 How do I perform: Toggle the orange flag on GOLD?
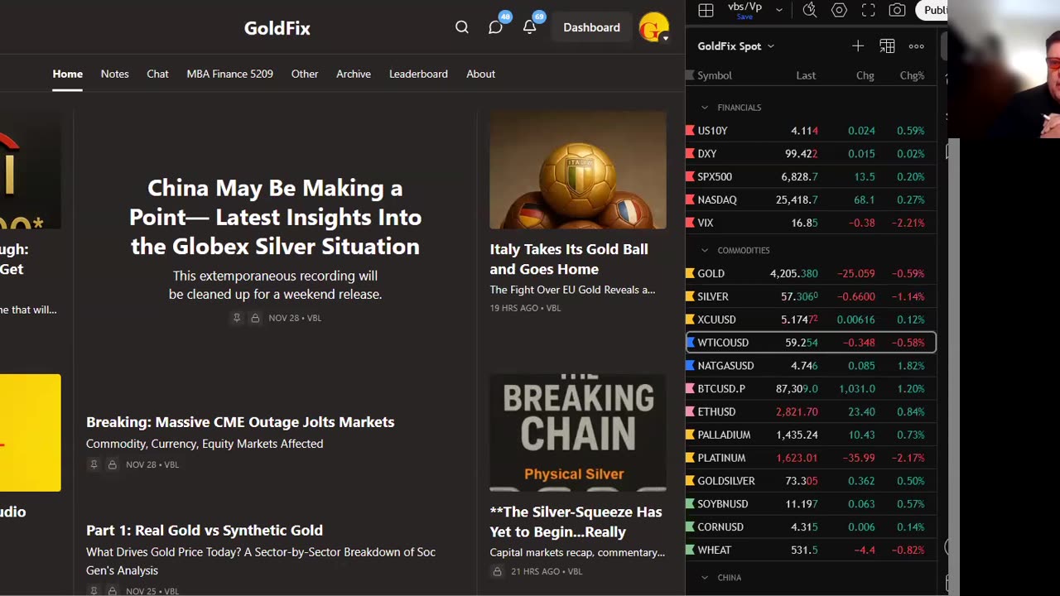click(690, 273)
